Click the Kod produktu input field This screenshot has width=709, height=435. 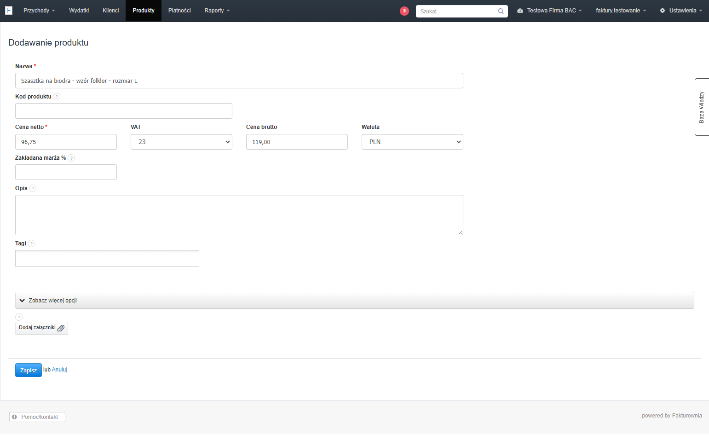pos(124,111)
